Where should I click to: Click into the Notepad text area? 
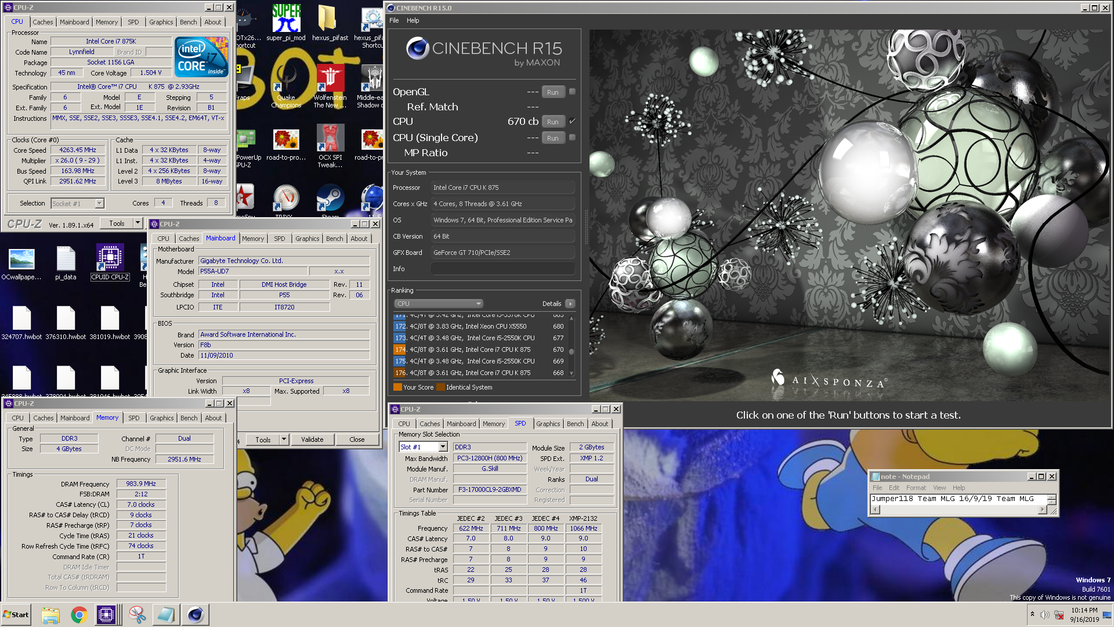[x=959, y=499]
